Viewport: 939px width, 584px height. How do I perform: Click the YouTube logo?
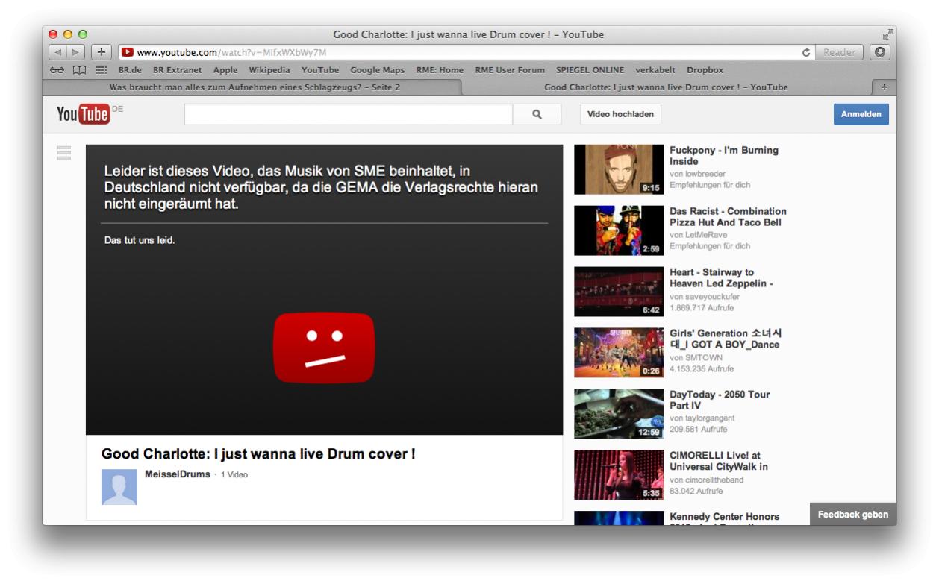(84, 115)
